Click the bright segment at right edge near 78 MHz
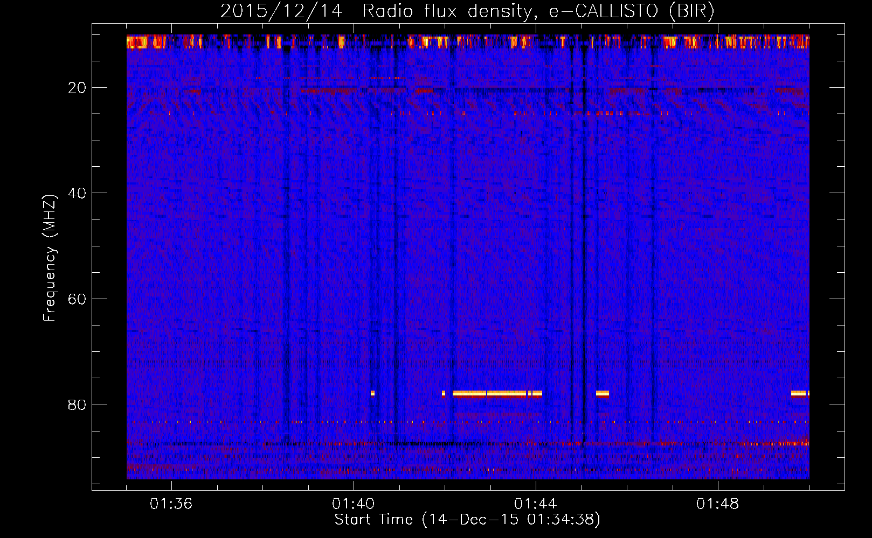Screen dimensions: 872x538 (800, 393)
